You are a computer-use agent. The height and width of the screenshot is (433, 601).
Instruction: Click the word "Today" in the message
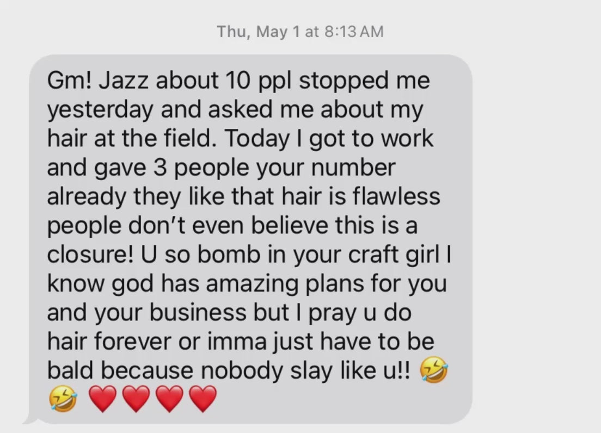(257, 139)
